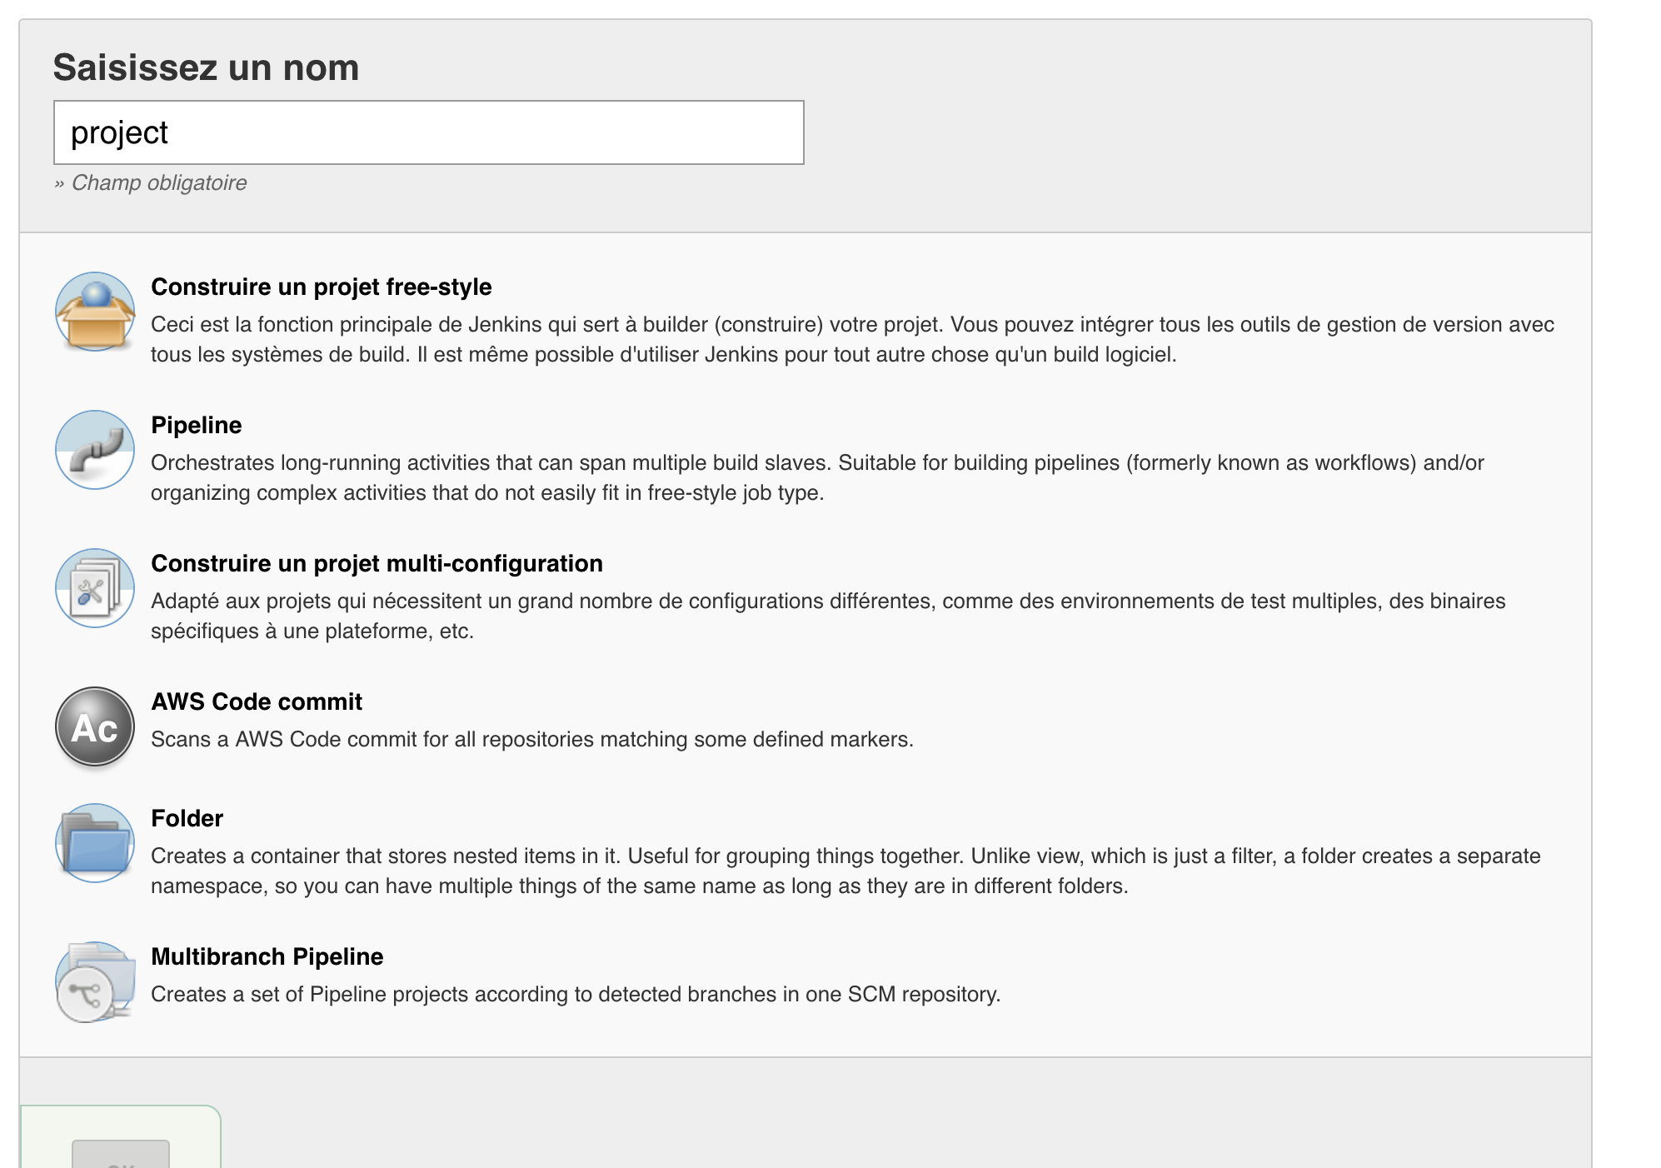Viewport: 1661px width, 1168px height.
Task: Select the AWS Code commit heading
Action: 257,701
